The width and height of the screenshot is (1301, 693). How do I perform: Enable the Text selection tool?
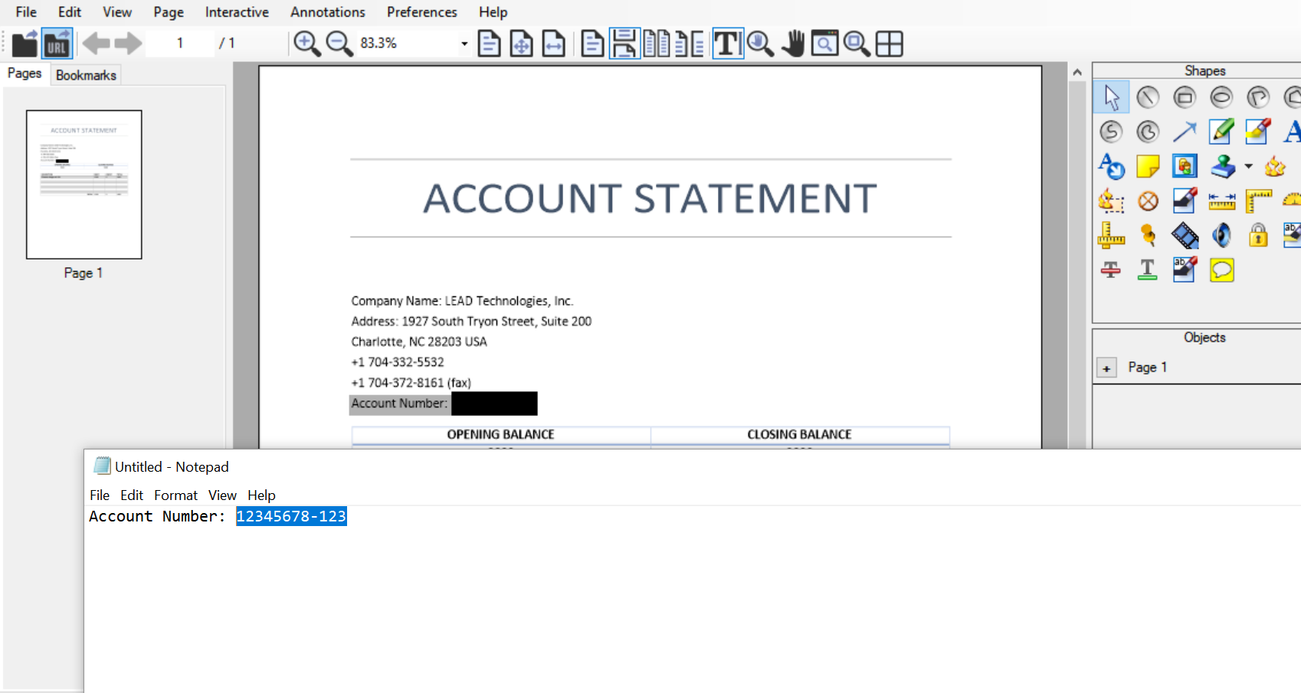pyautogui.click(x=727, y=44)
